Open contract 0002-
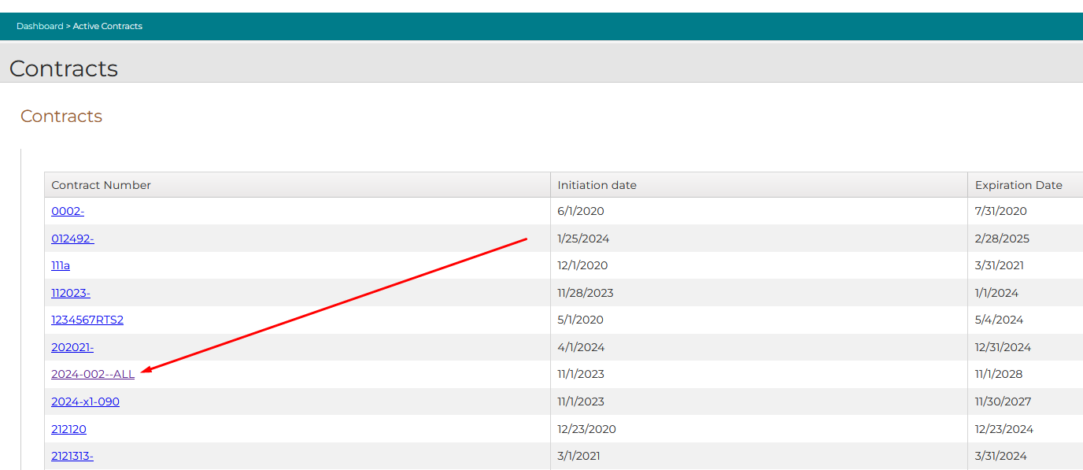 point(68,211)
